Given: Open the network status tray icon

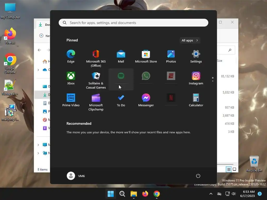Looking at the screenshot, I should [227, 194].
